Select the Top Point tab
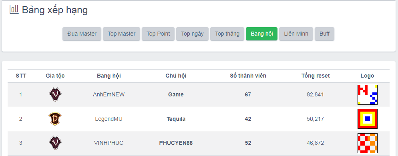398x156 pixels. click(x=158, y=34)
